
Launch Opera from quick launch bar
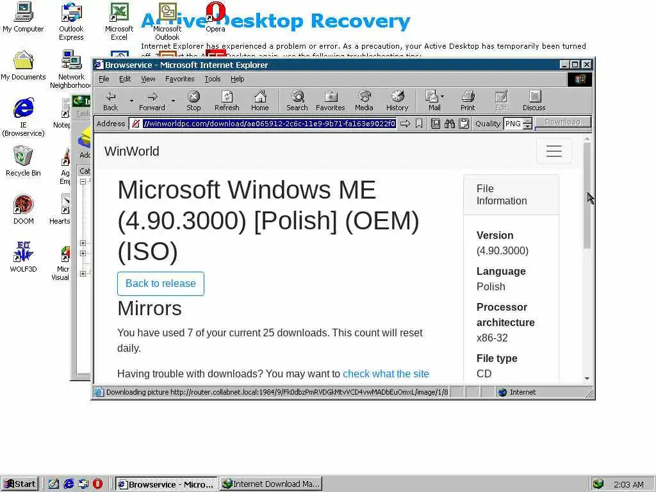tap(97, 484)
